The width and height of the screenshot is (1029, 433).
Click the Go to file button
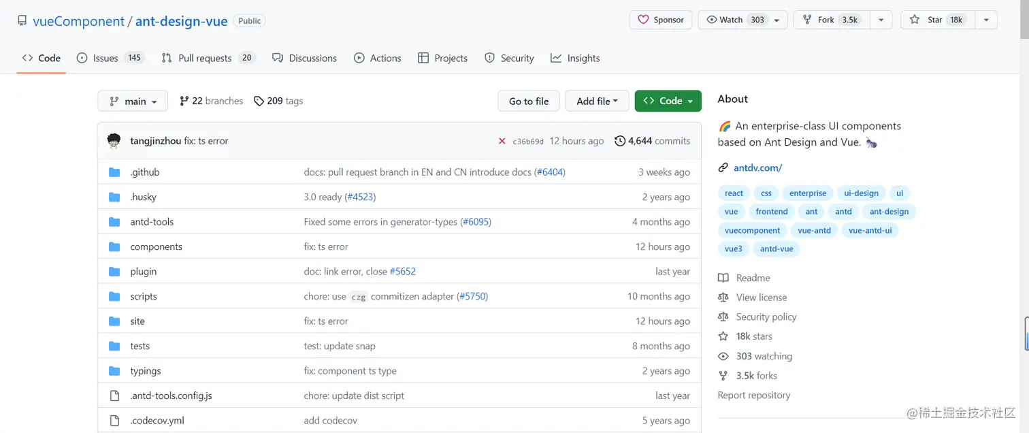click(x=529, y=101)
